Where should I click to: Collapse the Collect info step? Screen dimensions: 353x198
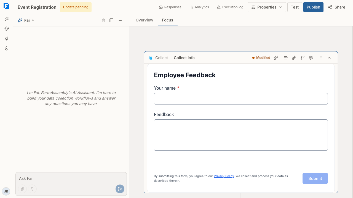coord(329,58)
